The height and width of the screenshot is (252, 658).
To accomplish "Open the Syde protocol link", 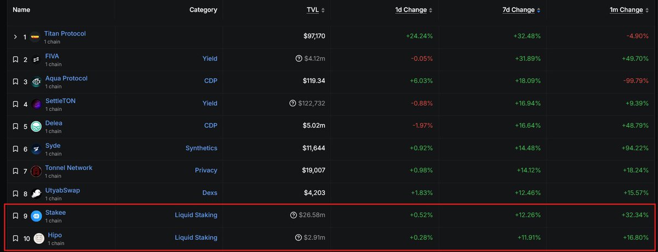I will [53, 146].
